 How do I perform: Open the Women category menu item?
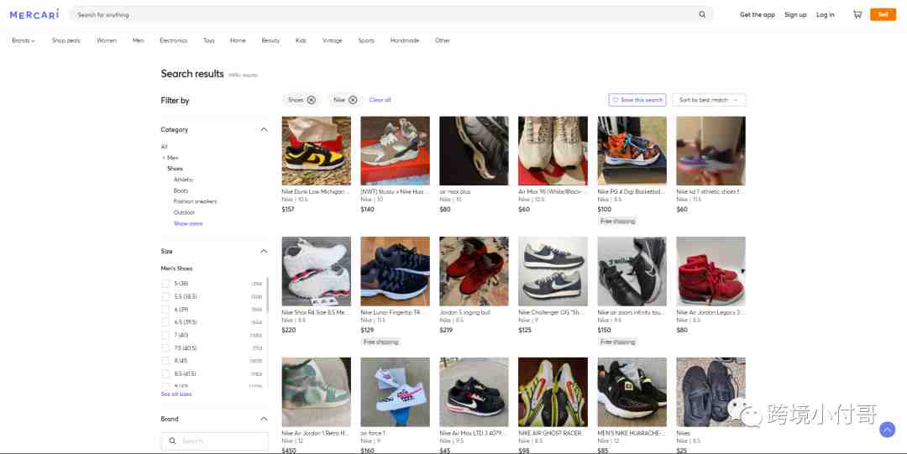click(107, 40)
